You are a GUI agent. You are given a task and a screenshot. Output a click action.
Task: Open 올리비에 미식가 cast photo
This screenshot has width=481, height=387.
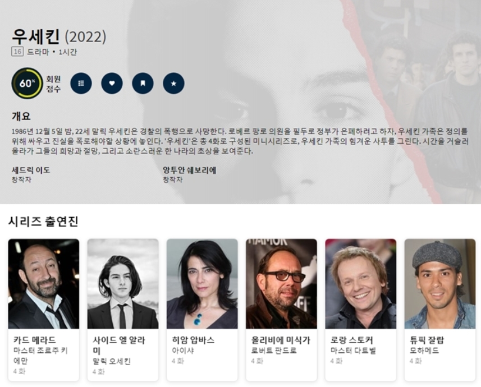pyautogui.click(x=281, y=284)
